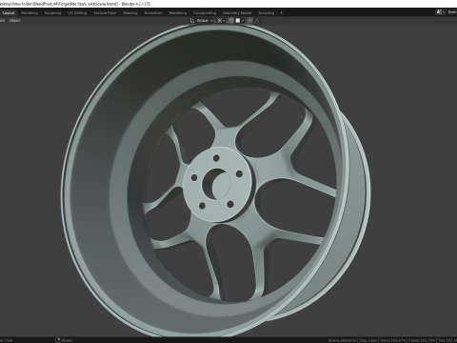The image size is (457, 343).
Task: Open the Scripting workspace tab
Action: 266,13
